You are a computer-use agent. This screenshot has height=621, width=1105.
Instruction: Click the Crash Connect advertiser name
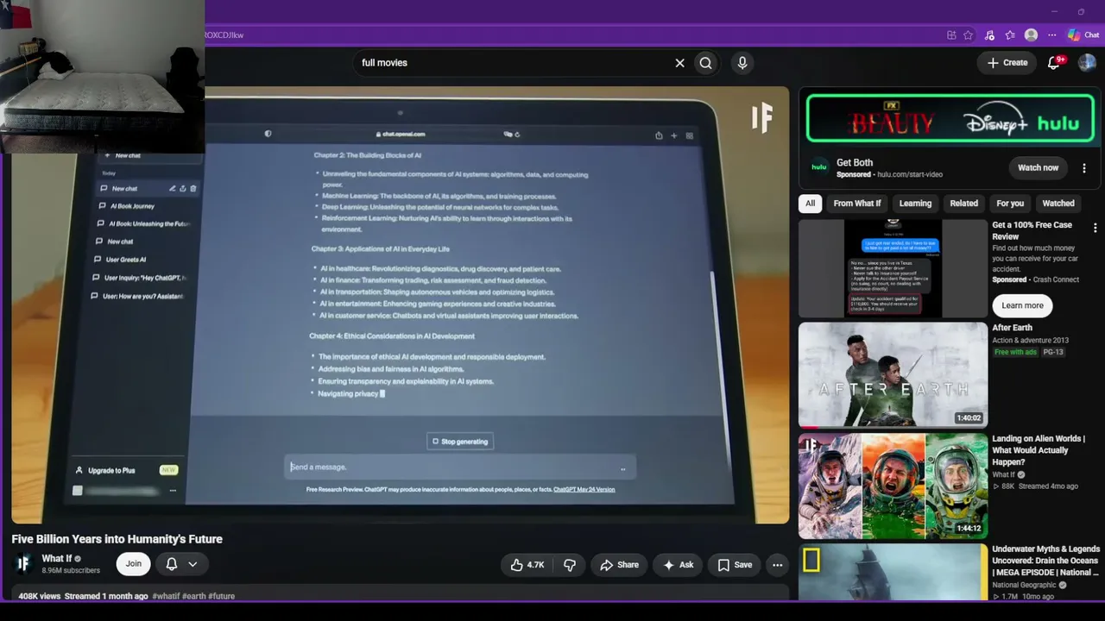(x=1056, y=279)
